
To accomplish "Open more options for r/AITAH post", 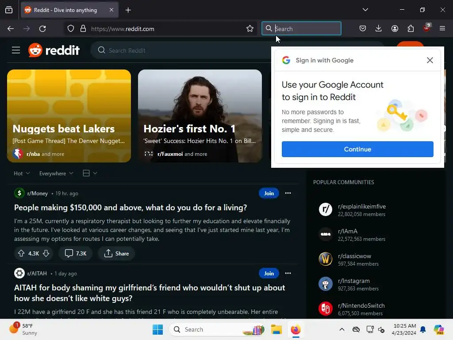I will (288, 273).
